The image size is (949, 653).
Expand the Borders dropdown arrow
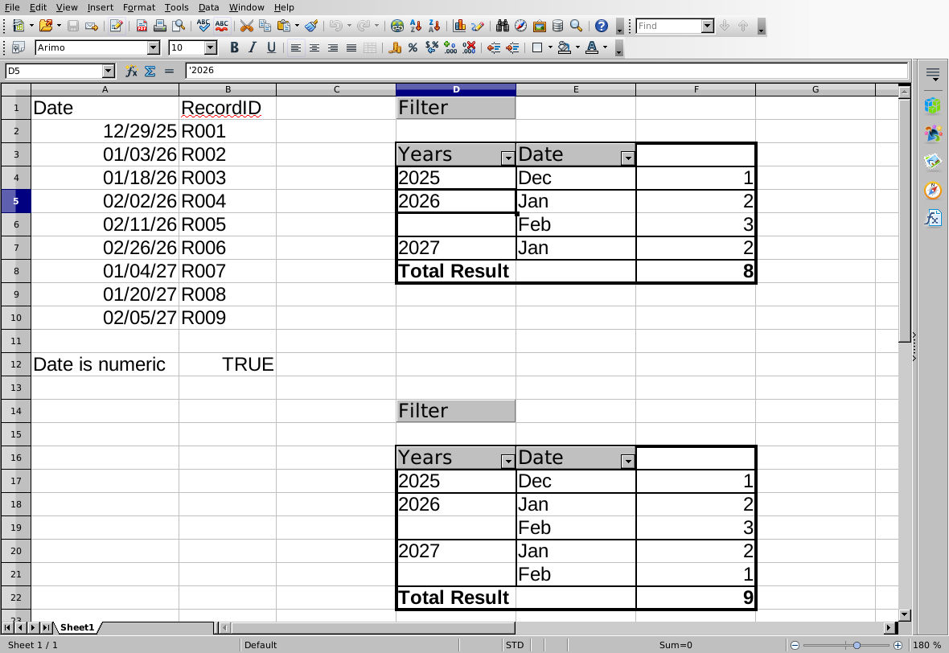pos(550,47)
